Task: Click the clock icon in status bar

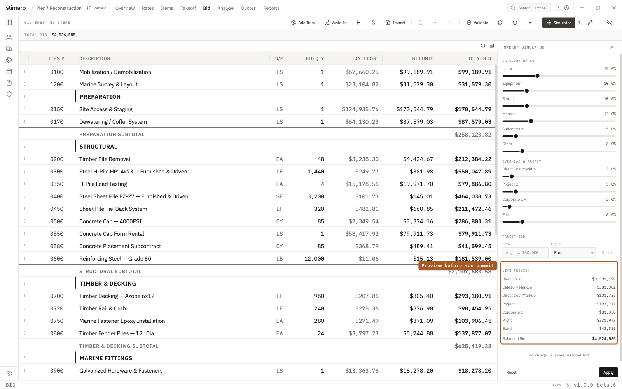Action: point(568,385)
